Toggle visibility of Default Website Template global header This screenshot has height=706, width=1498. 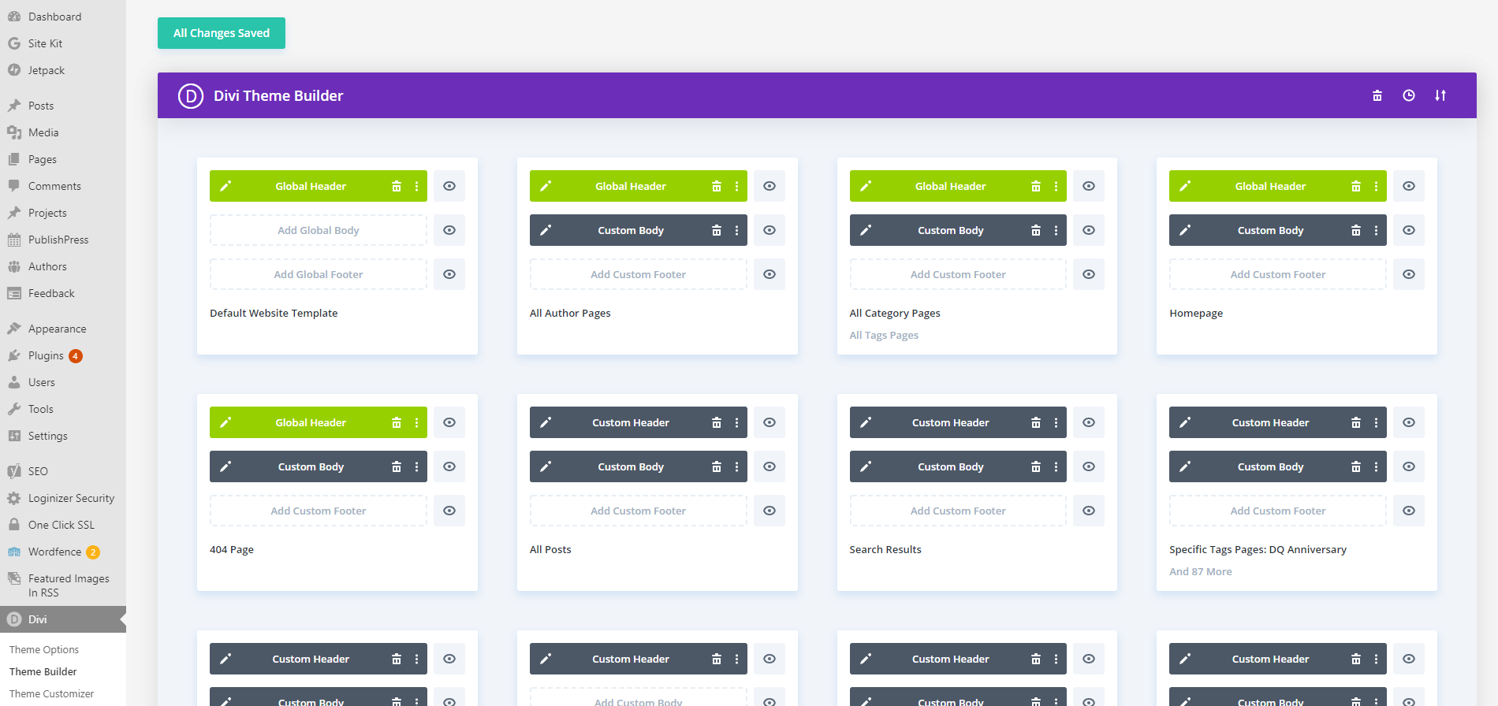[449, 187]
